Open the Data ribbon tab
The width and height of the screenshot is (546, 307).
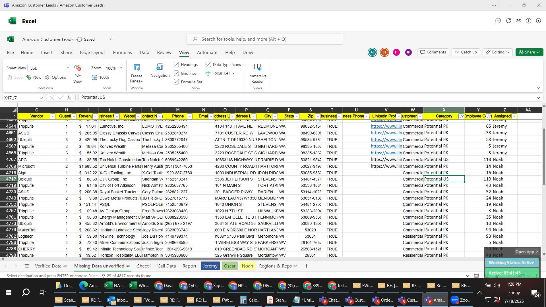tap(144, 52)
